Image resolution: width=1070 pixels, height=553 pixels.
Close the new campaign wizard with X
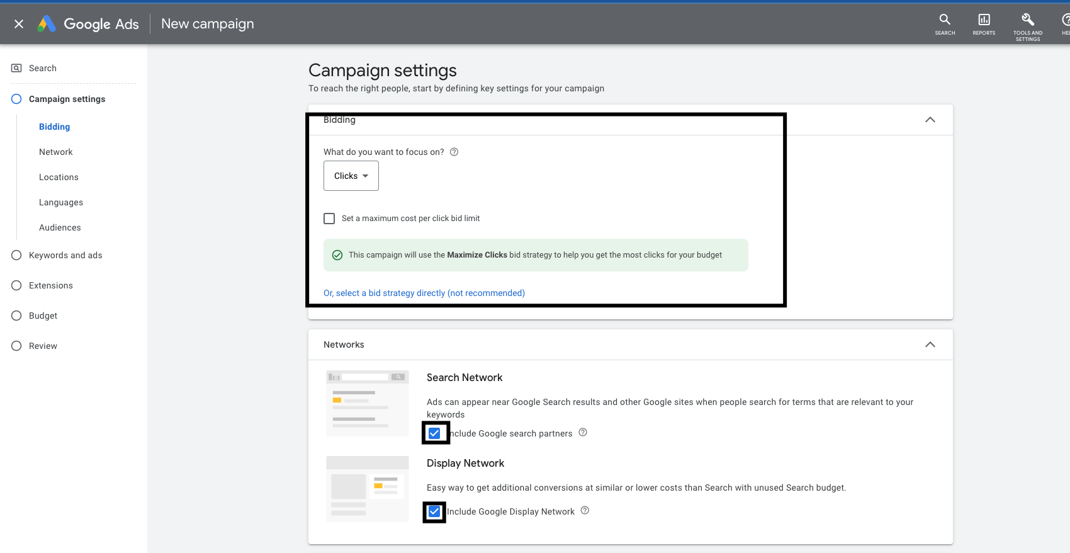click(x=19, y=24)
